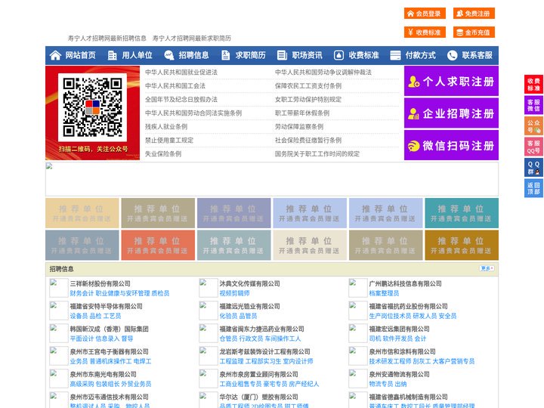Click the 公众号 side floating button
This screenshot has width=544, height=408.
pos(533,126)
